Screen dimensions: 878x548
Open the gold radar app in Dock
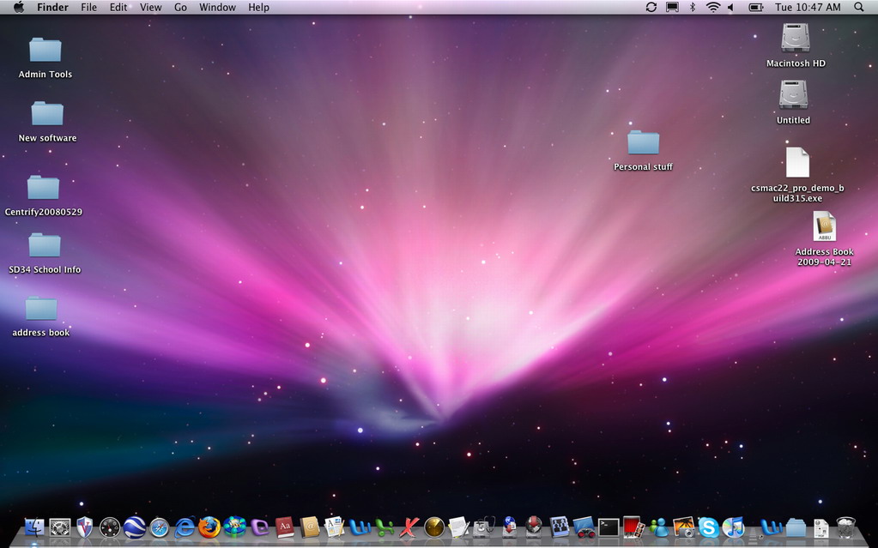tap(434, 527)
